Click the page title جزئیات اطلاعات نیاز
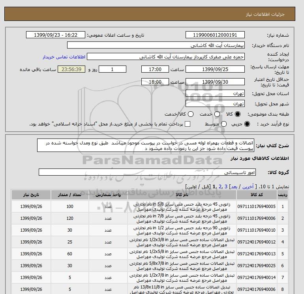This screenshot has height=294, width=304. [265, 14]
